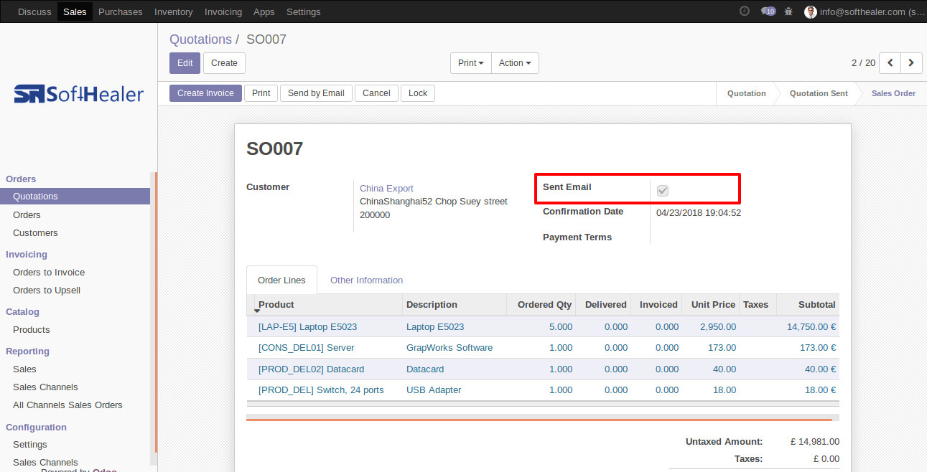The image size is (927, 472).
Task: Open [LAP-E5] Laptop E5023 product line
Action: coord(307,326)
